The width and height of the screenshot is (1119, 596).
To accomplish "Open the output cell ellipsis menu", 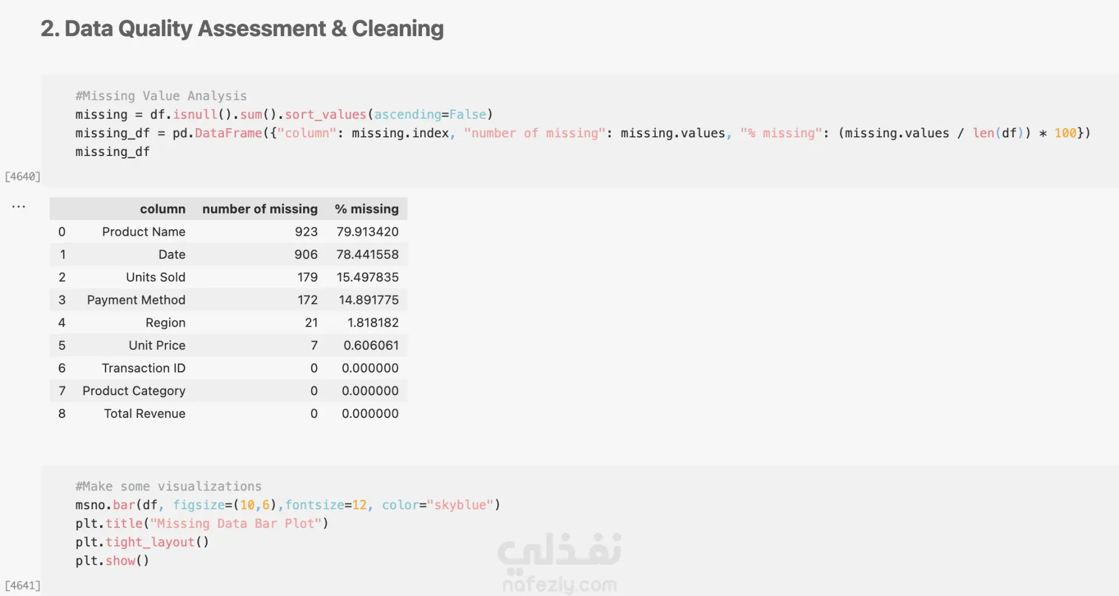I will 19,207.
